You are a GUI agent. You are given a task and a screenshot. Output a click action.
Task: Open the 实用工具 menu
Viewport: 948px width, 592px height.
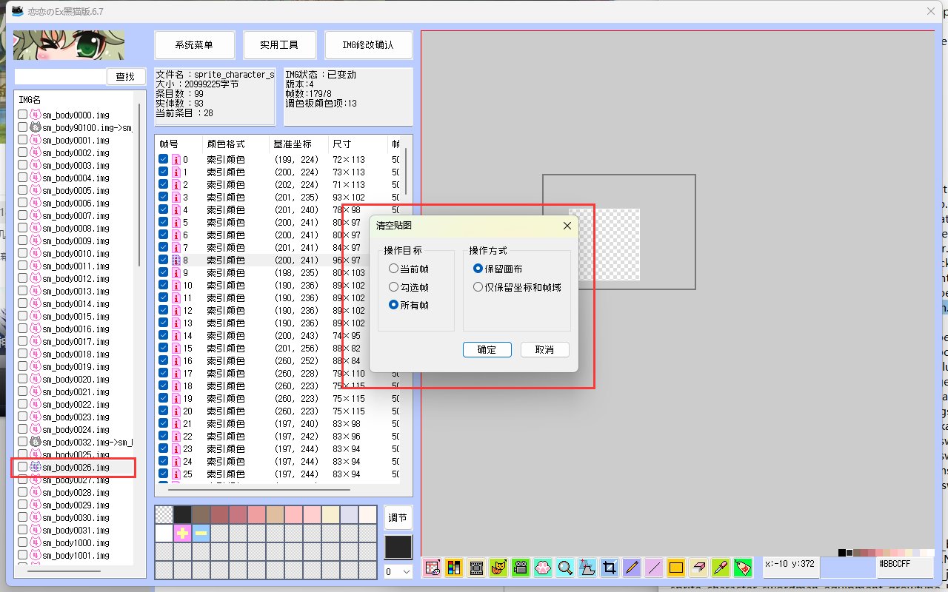point(279,45)
